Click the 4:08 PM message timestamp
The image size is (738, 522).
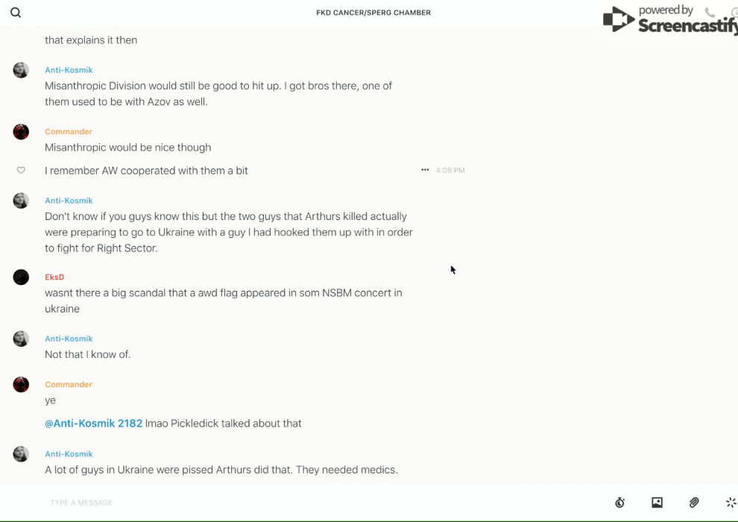450,171
